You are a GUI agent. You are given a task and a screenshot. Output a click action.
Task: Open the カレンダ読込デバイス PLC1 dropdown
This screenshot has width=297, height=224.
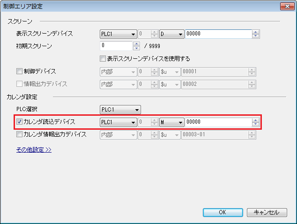point(118,122)
